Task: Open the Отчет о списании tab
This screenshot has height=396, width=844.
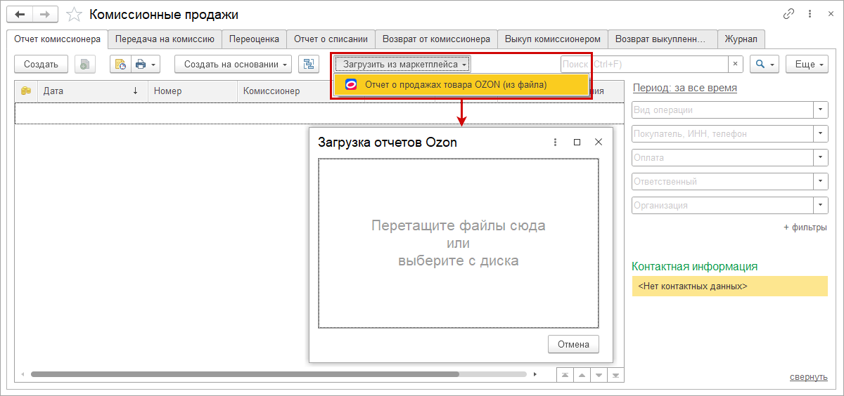Action: (331, 39)
